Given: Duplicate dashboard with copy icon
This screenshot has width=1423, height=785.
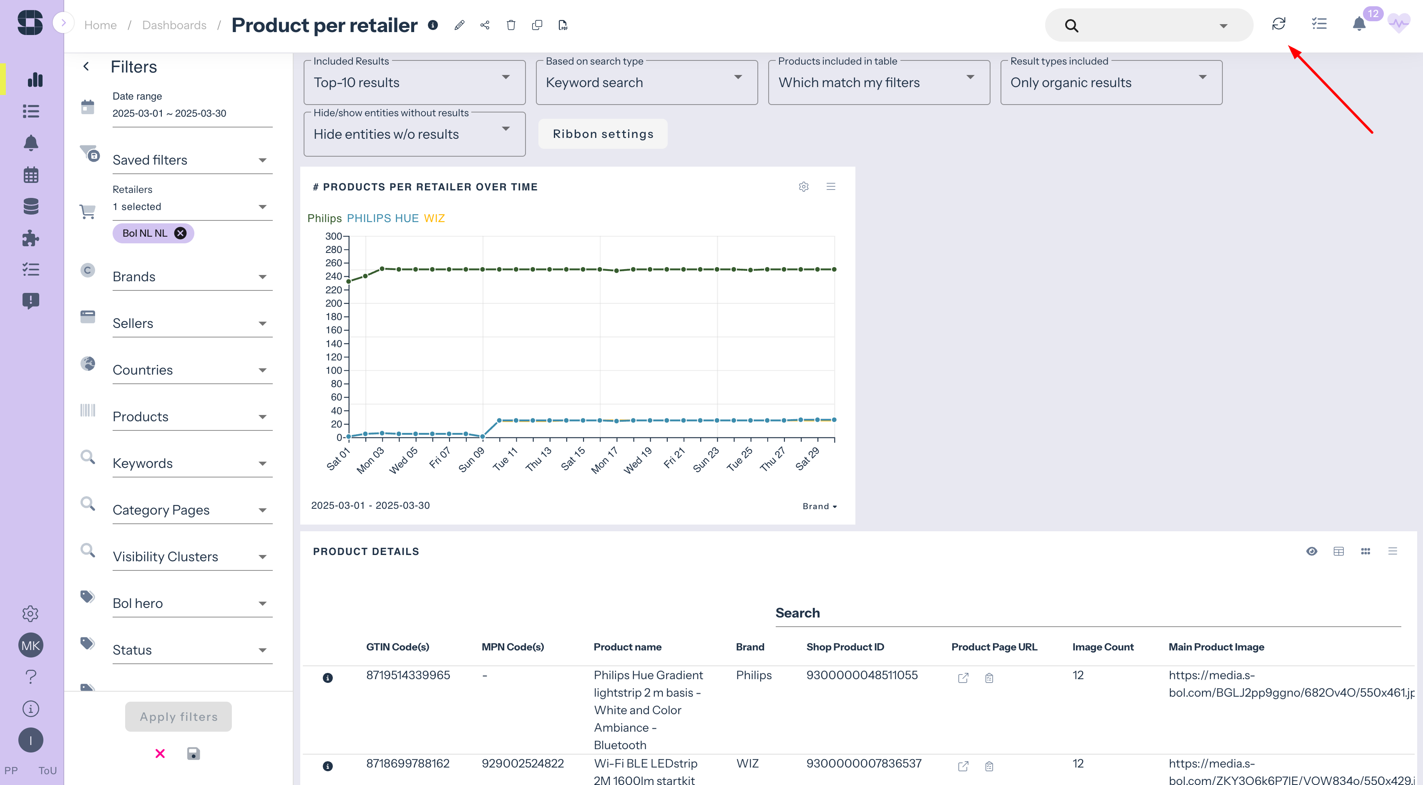Looking at the screenshot, I should click(537, 25).
